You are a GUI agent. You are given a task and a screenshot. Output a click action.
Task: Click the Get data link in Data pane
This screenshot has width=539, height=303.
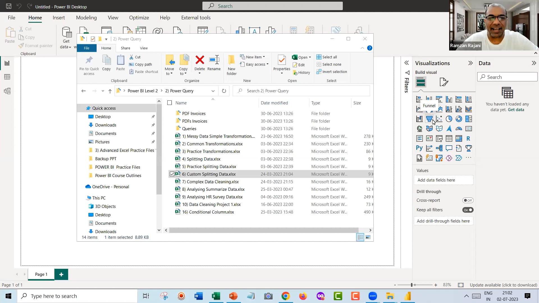click(x=516, y=110)
